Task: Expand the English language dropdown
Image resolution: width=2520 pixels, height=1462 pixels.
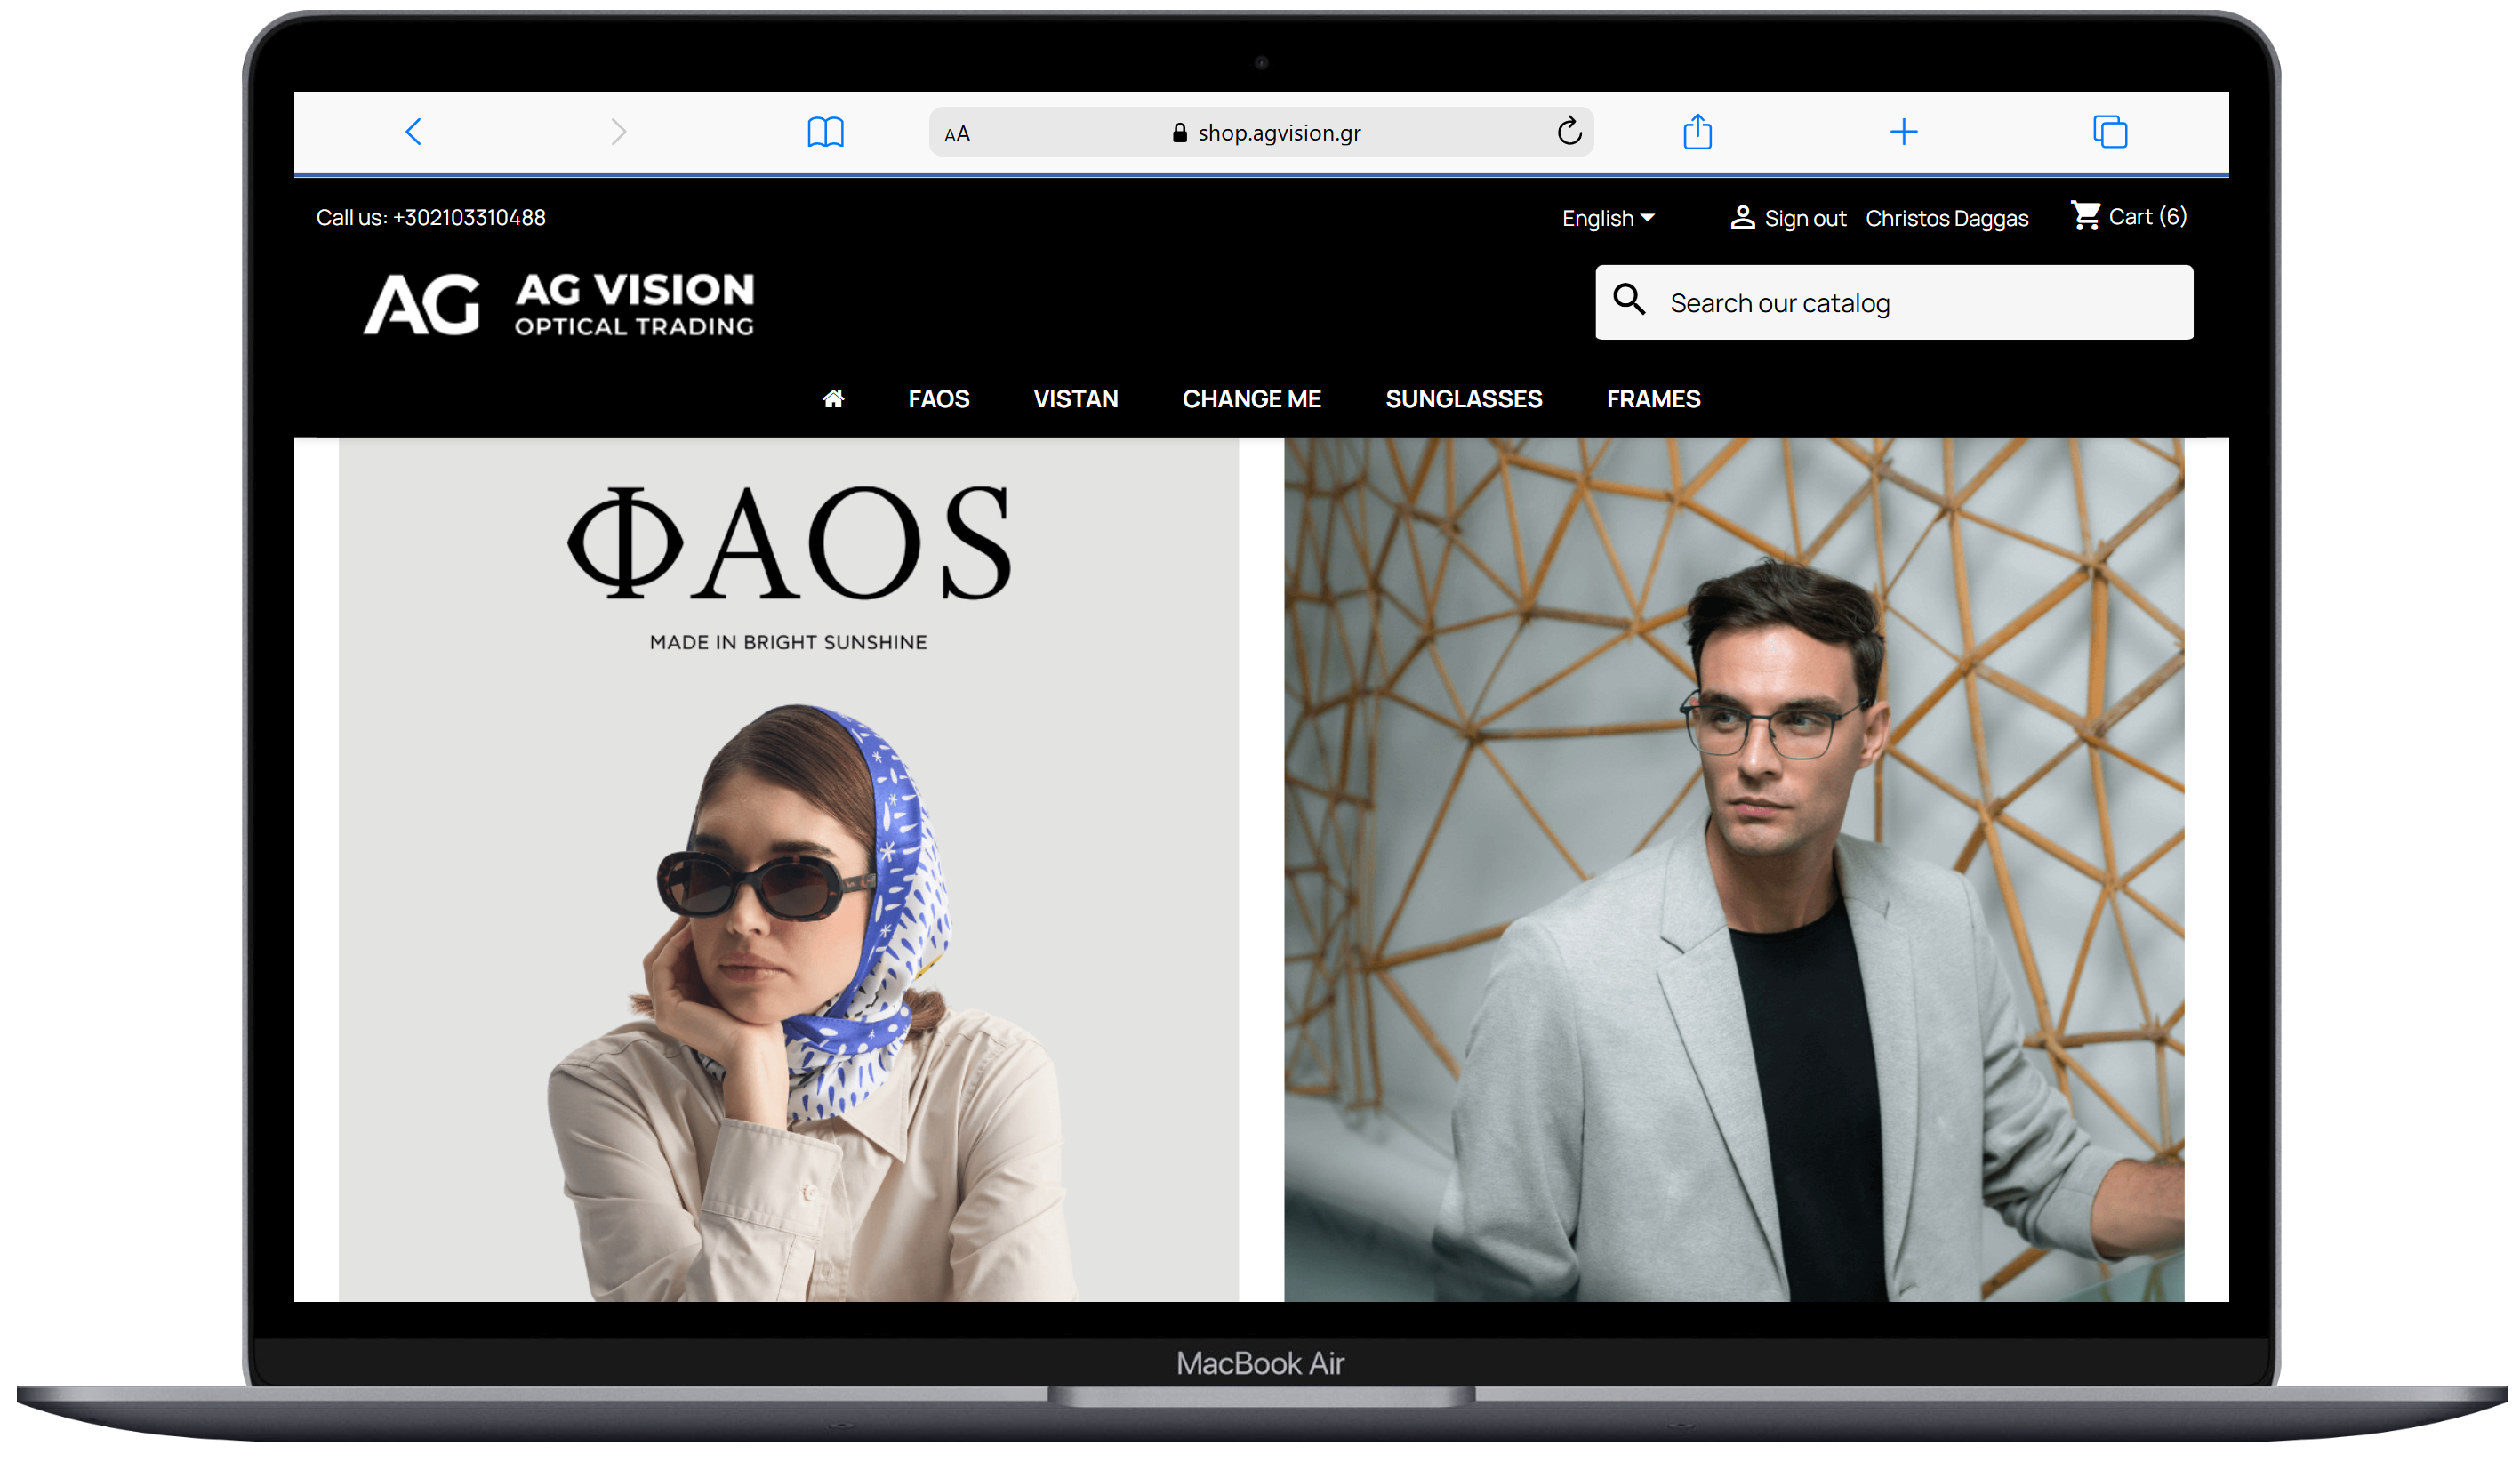Action: pyautogui.click(x=1608, y=218)
